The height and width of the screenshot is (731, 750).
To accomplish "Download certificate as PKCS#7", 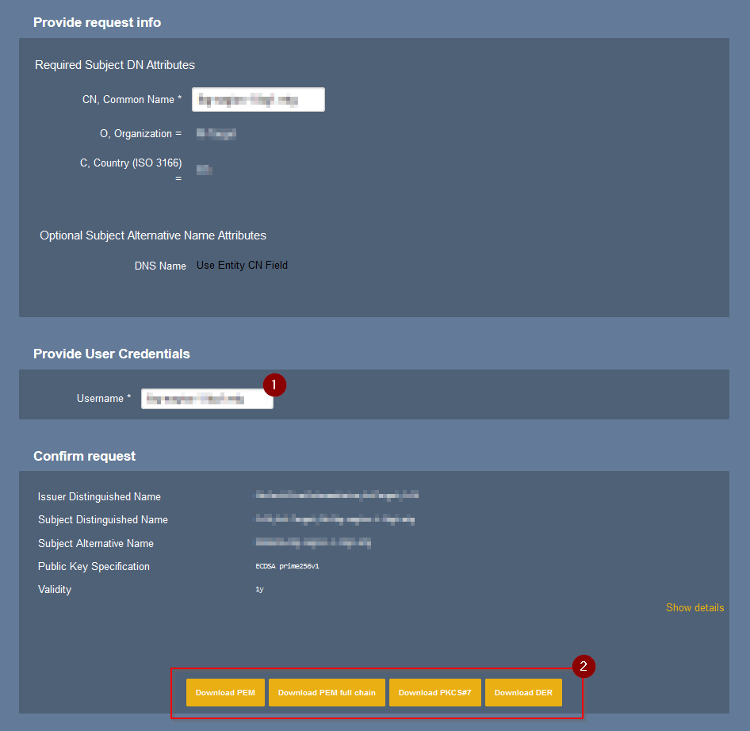I will tap(434, 692).
